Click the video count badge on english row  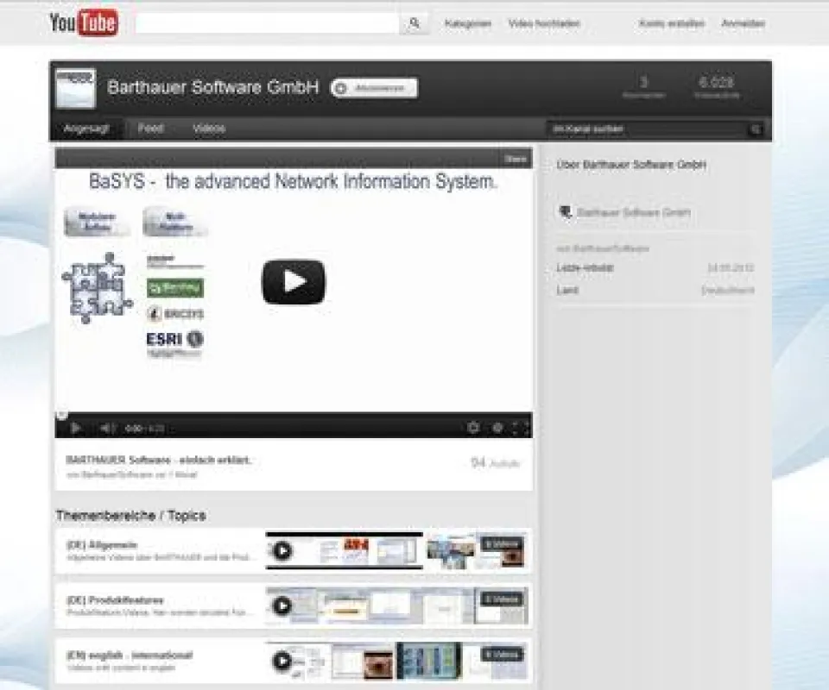(x=503, y=655)
